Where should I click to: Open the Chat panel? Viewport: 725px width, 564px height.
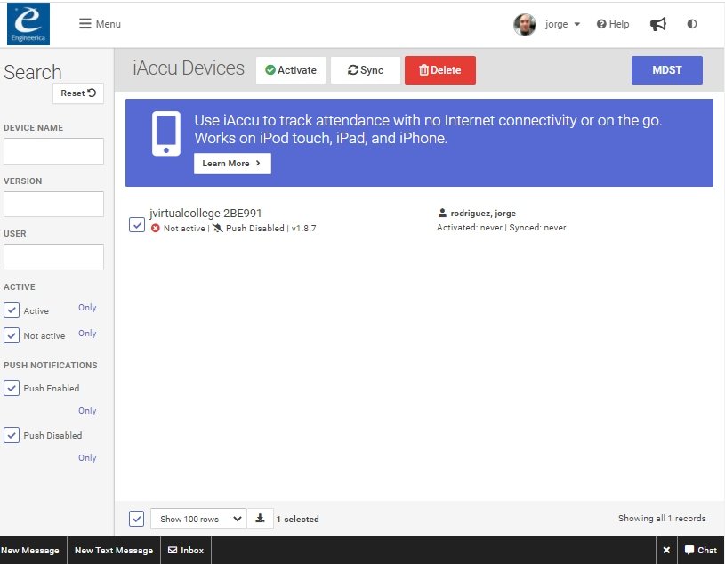(700, 551)
